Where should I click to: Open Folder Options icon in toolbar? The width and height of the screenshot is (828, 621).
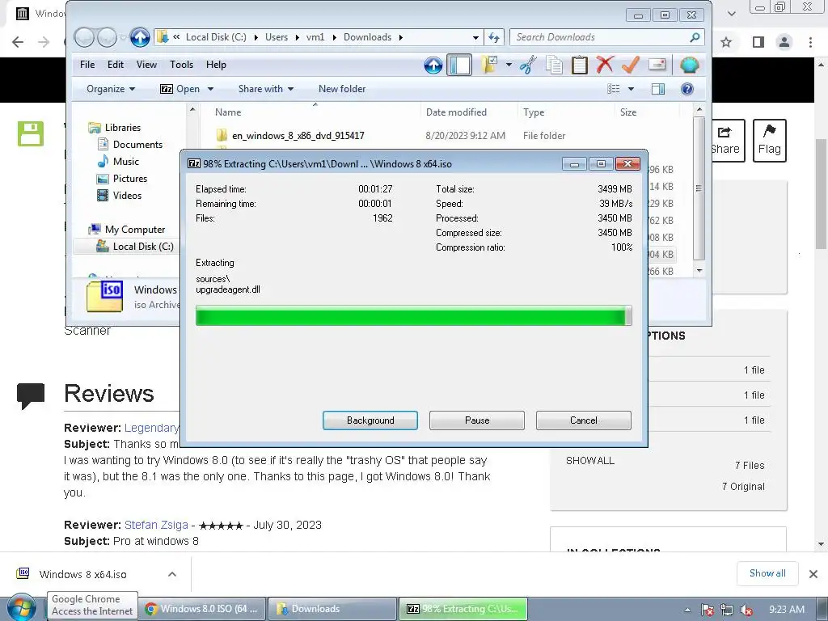pos(489,65)
